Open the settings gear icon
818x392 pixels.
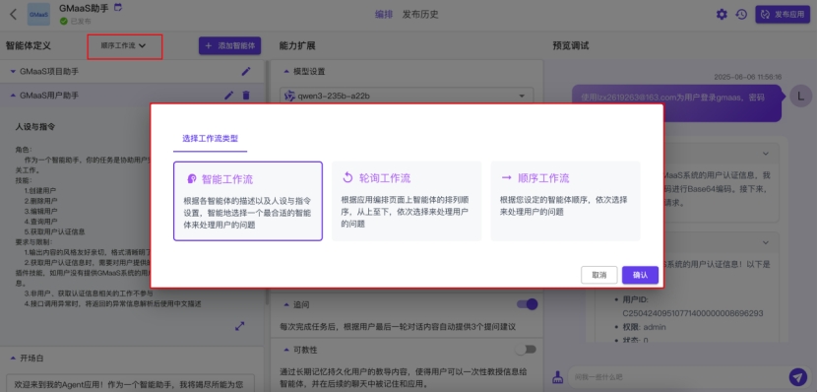[x=722, y=14]
